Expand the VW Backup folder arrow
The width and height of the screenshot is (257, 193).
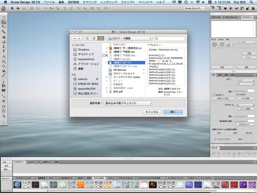pyautogui.click(x=144, y=70)
